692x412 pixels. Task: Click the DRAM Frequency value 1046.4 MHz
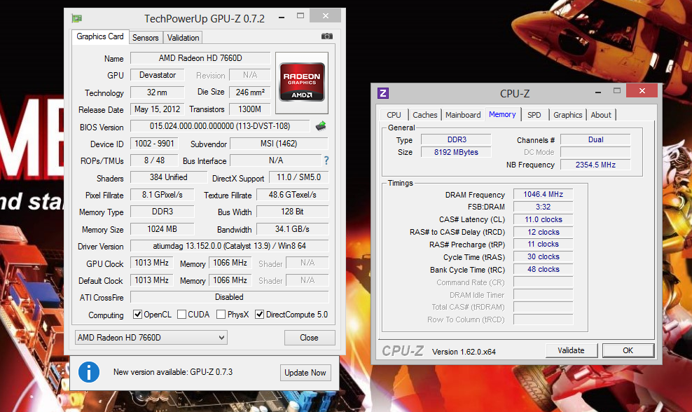pos(544,194)
